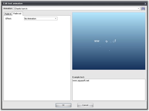Screen dimensions: 149x111
Task: Open the Animation combo box showing Chaotic turn in
Action: [77, 8]
